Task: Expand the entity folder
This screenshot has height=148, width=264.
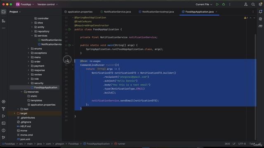Action: (32, 27)
